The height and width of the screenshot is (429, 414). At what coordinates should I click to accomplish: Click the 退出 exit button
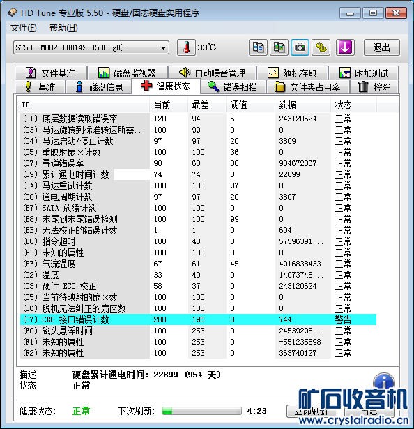382,47
